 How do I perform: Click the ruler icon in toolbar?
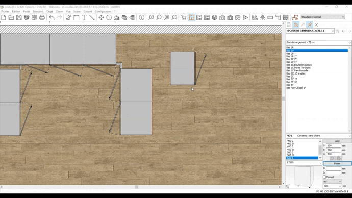(270, 17)
